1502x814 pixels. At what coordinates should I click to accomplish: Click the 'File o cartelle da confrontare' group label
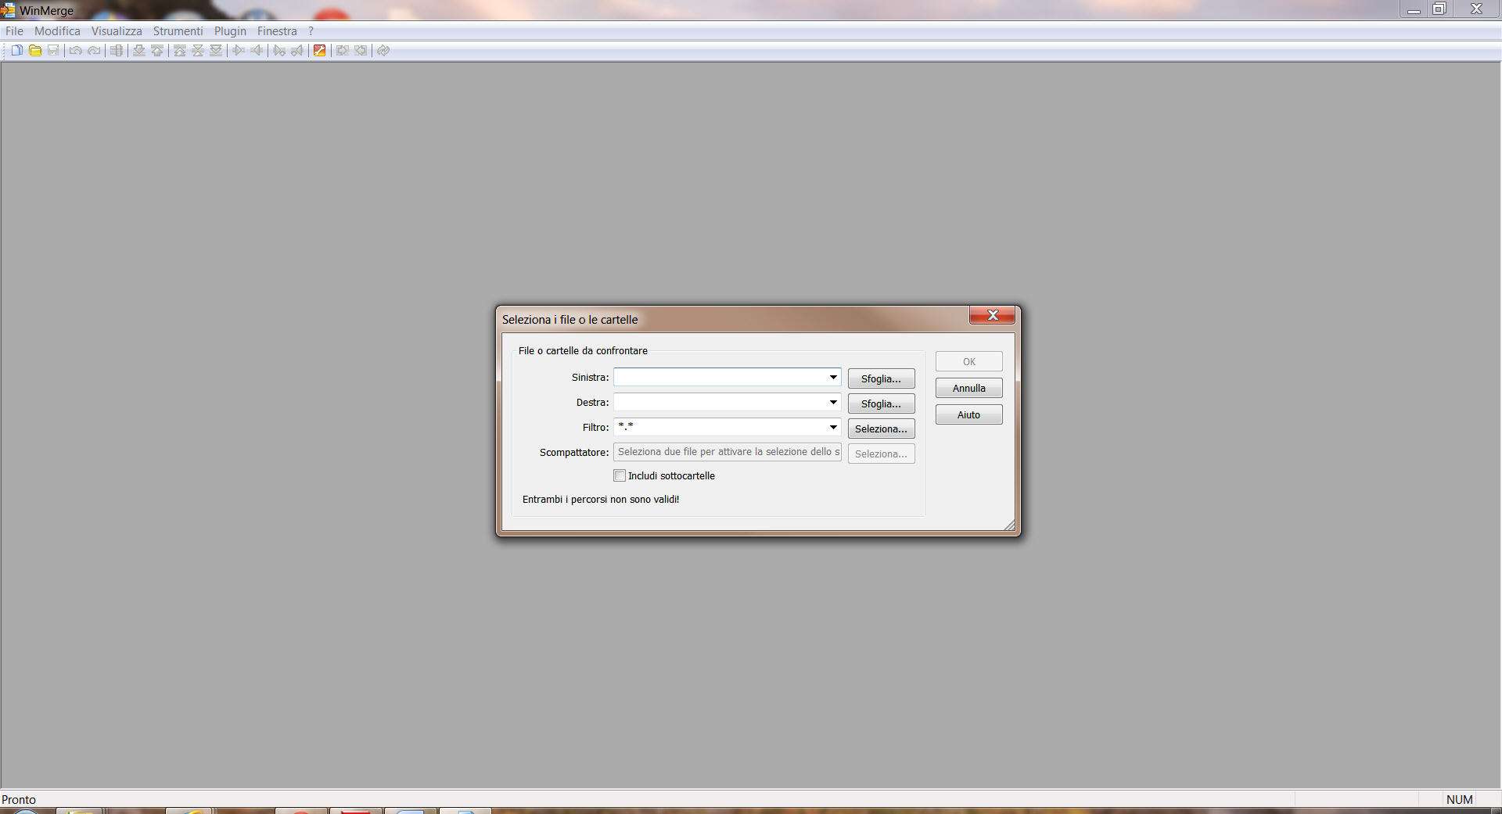(x=583, y=350)
